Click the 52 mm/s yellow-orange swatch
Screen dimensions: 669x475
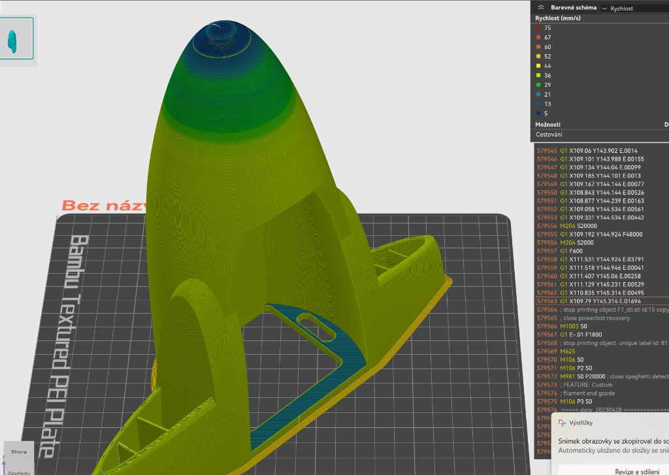click(x=538, y=56)
